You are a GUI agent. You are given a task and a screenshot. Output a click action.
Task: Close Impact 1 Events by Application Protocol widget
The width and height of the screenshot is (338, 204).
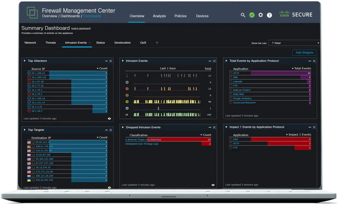[314, 127]
